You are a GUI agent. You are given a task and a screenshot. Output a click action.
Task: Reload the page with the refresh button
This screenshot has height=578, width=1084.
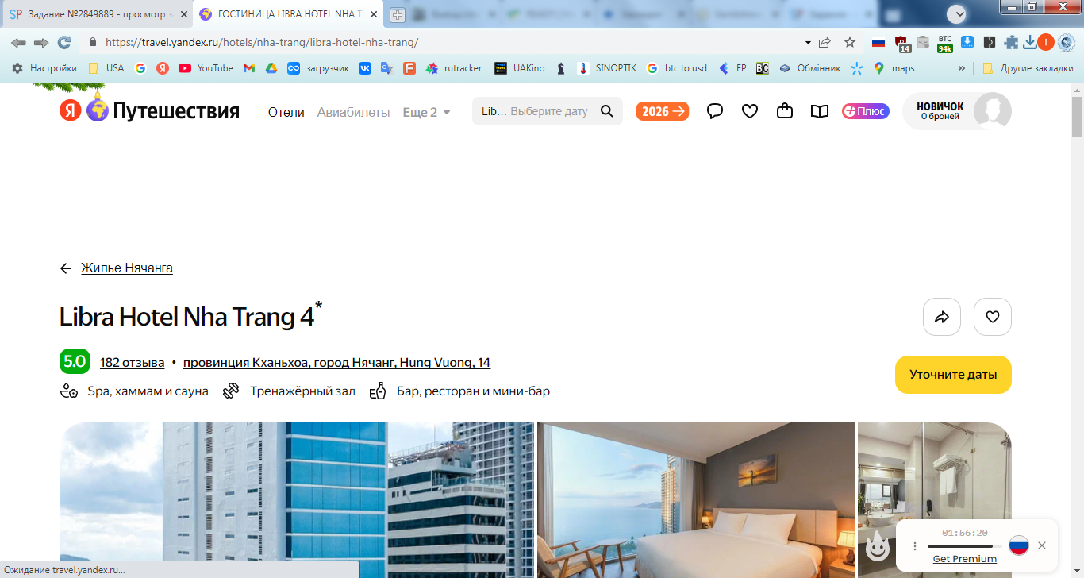pyautogui.click(x=64, y=42)
